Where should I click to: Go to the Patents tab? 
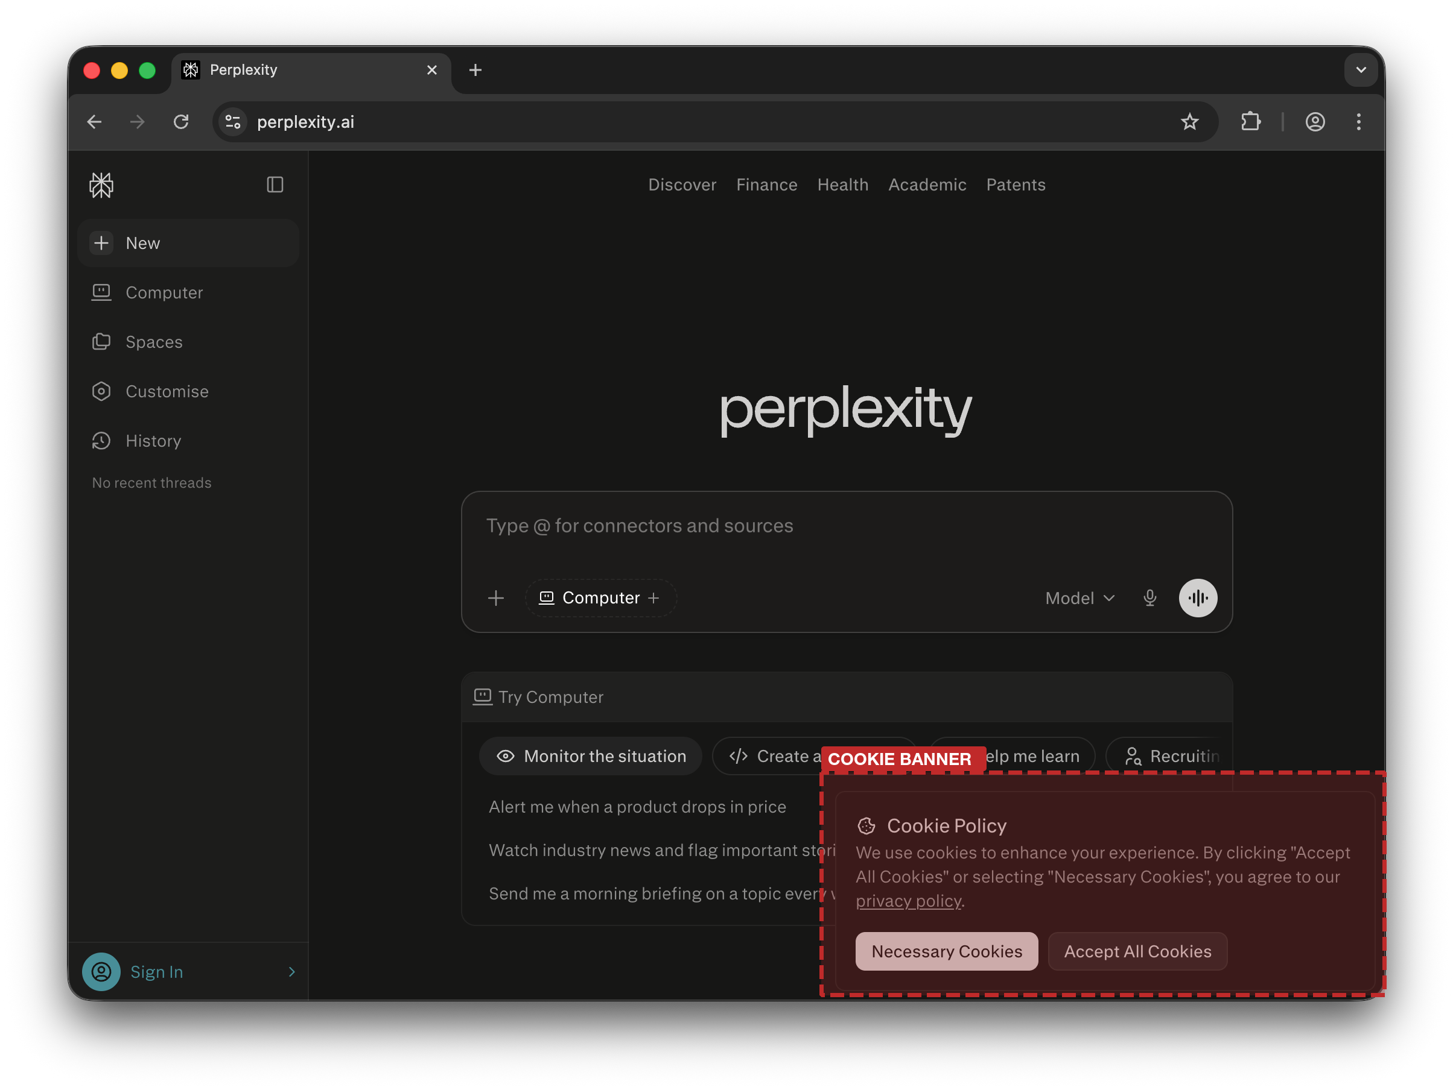1016,185
